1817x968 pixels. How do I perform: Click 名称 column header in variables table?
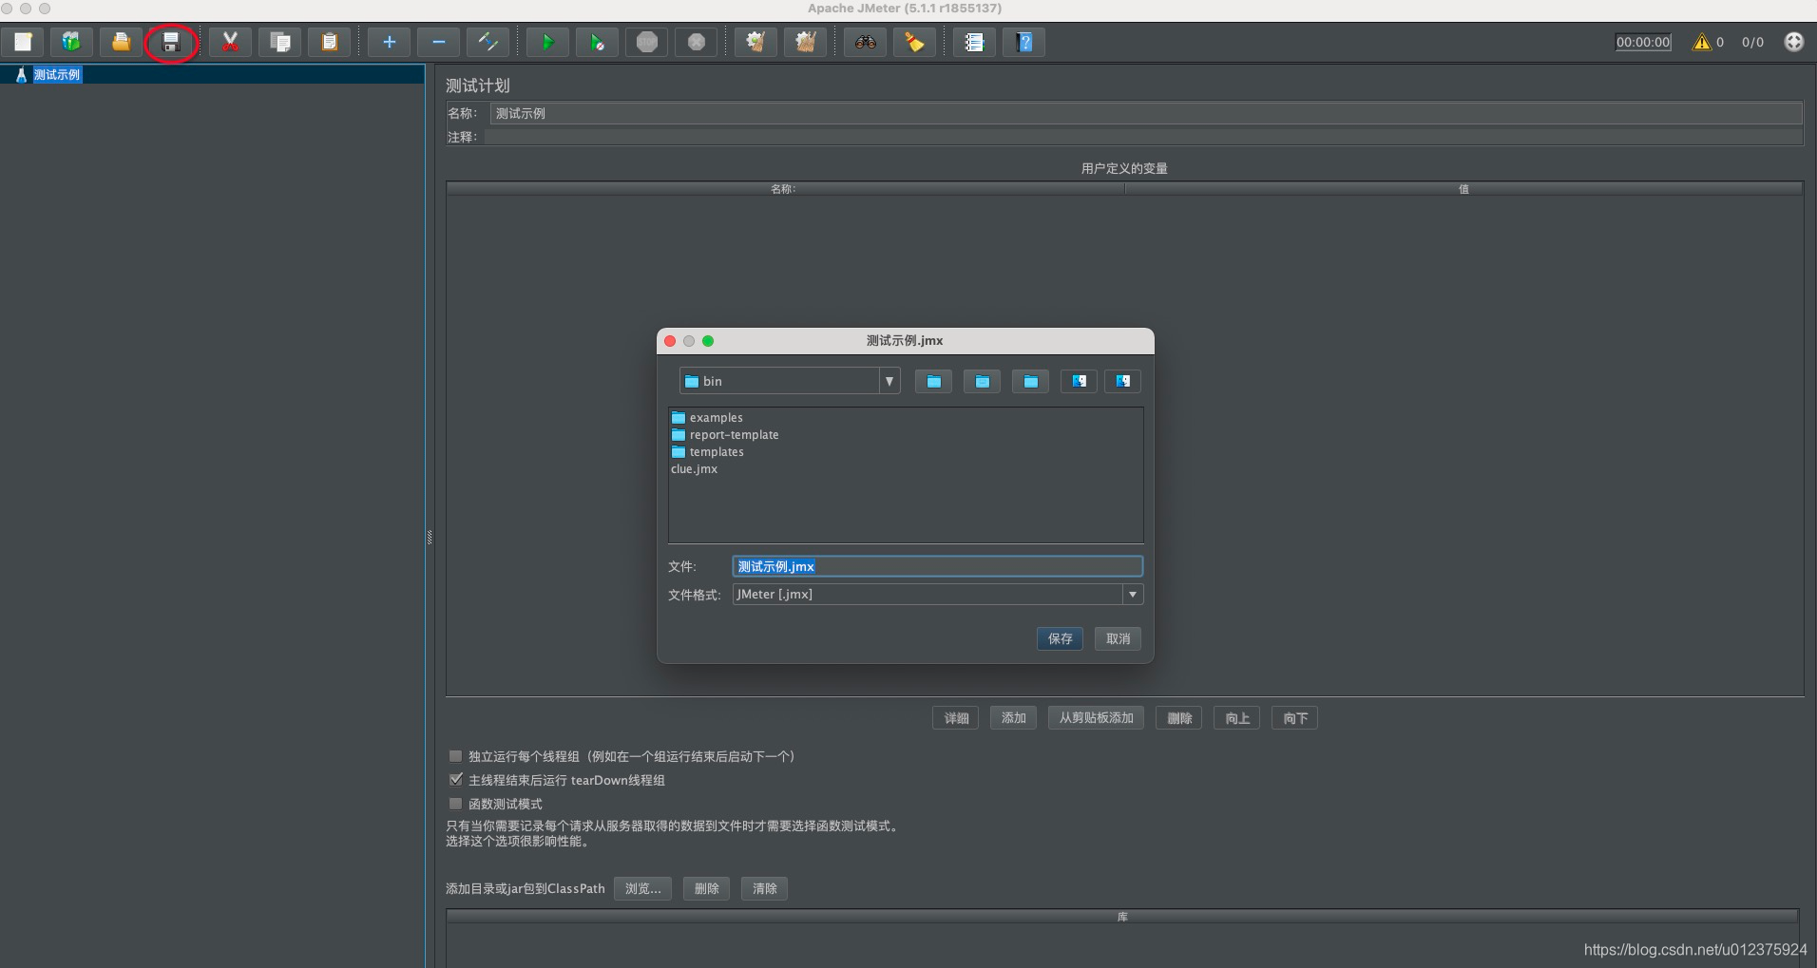point(785,189)
